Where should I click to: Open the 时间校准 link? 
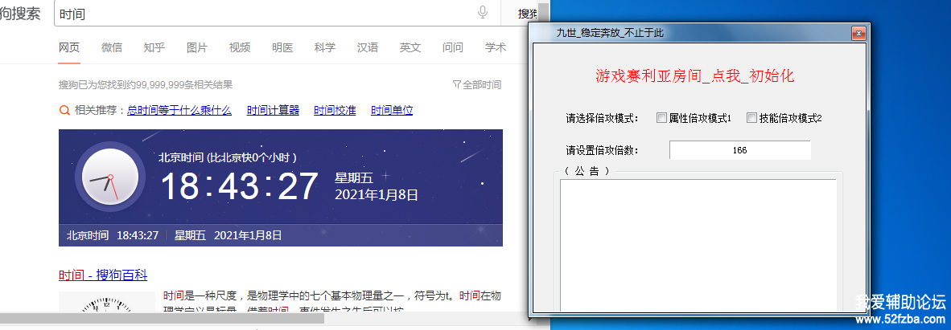[335, 110]
